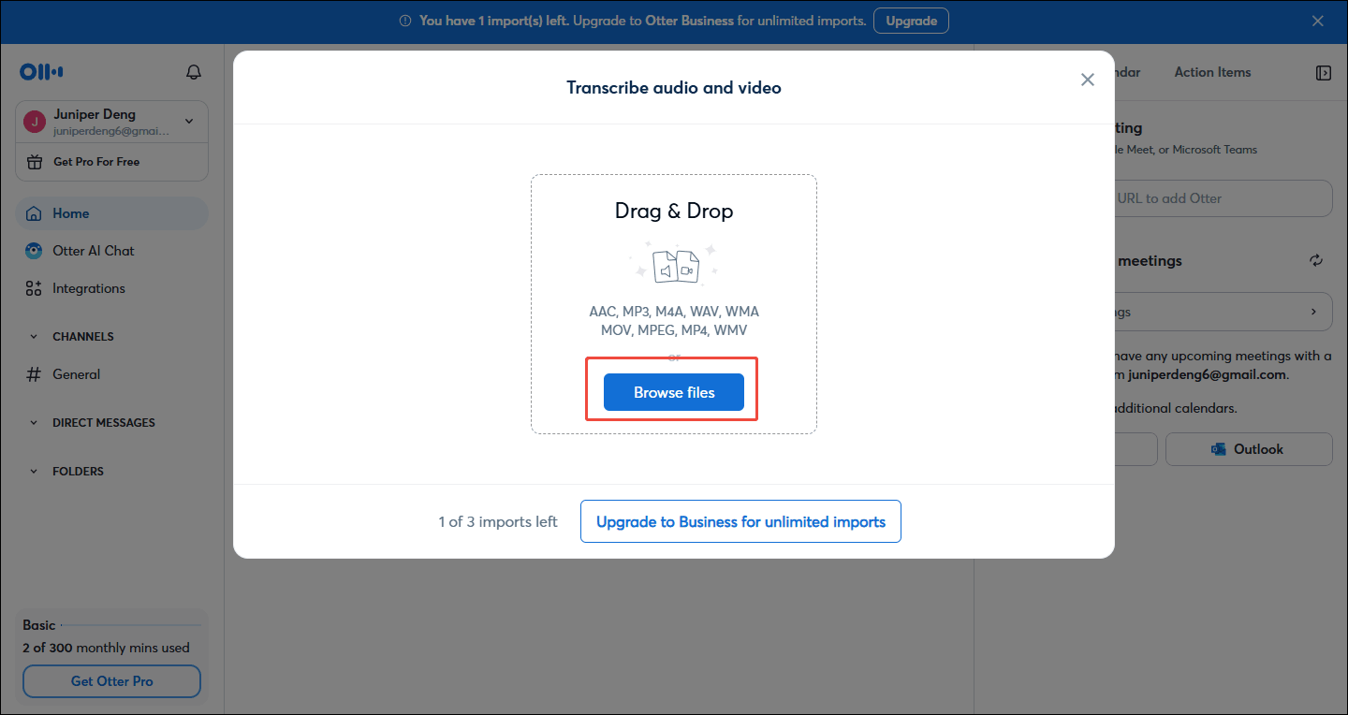Click the "2 of 300 monthly mins used" text

(106, 648)
